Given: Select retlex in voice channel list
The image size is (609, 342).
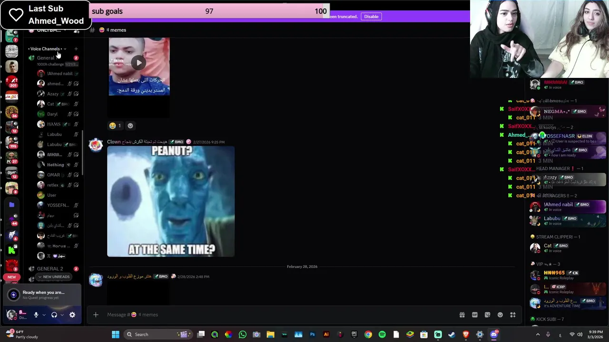Looking at the screenshot, I should [x=57, y=185].
